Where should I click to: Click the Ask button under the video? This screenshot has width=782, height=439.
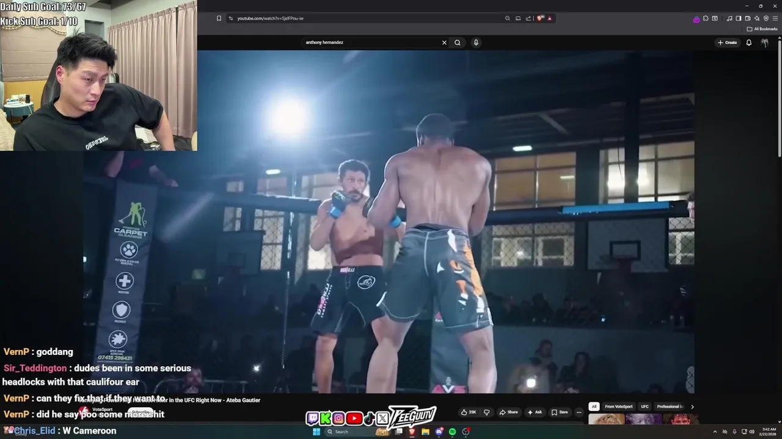[535, 412]
